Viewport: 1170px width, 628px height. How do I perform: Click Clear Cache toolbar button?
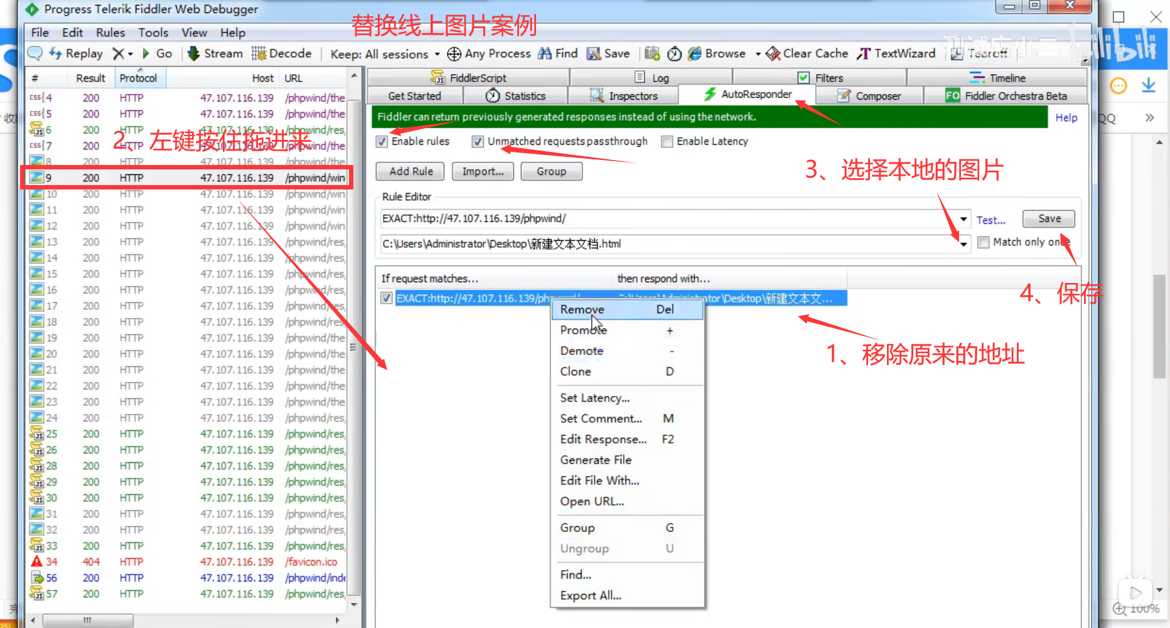[807, 53]
